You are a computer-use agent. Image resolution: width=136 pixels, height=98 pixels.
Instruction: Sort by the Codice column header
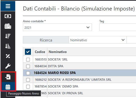tap(40, 52)
